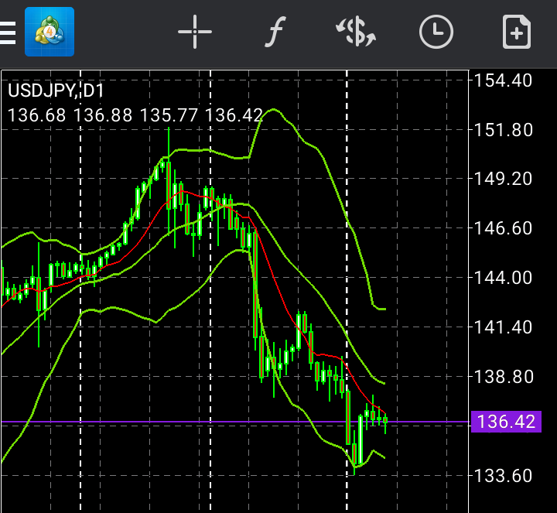Click the purple 136.42 current price label
The height and width of the screenshot is (513, 557).
pyautogui.click(x=506, y=422)
